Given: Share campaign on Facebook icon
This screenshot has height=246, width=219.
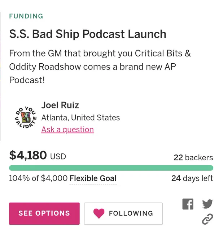Looking at the screenshot, I should (x=188, y=204).
